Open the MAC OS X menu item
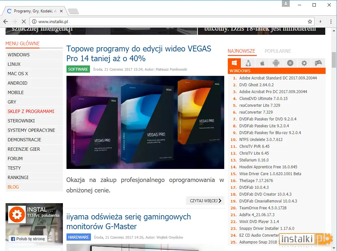337x251 pixels. pyautogui.click(x=34, y=74)
